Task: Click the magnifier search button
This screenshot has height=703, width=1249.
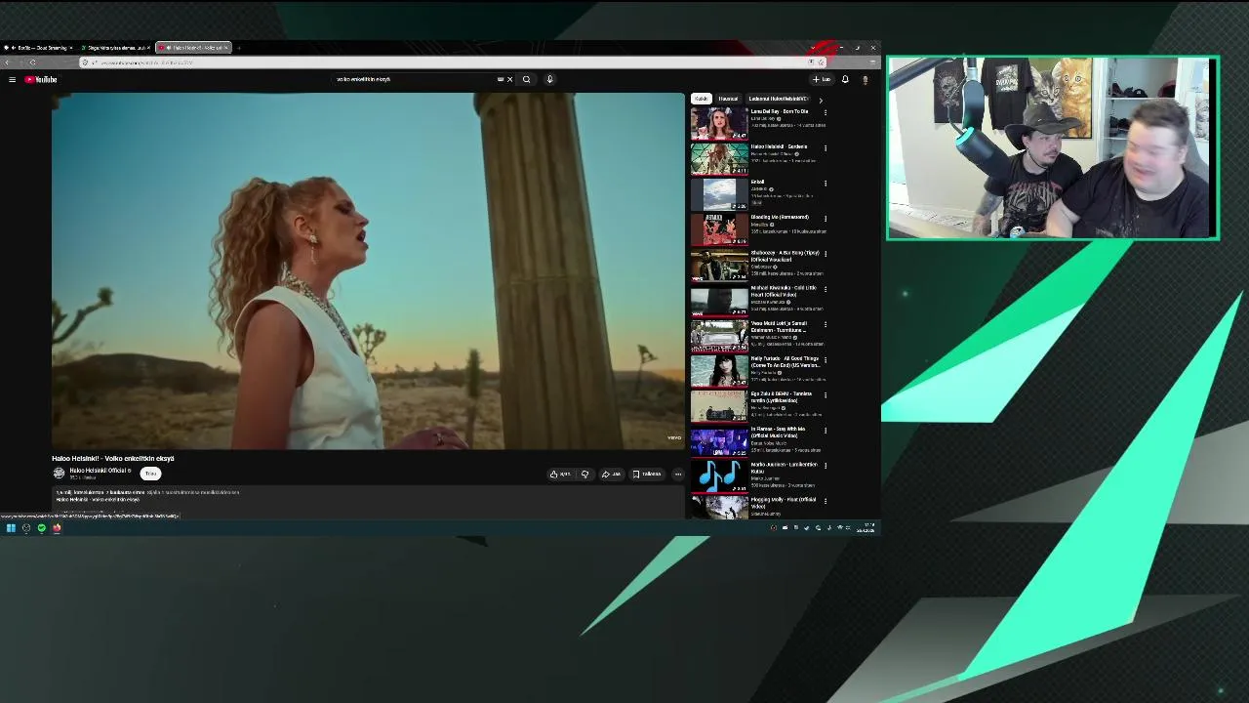Action: click(527, 79)
